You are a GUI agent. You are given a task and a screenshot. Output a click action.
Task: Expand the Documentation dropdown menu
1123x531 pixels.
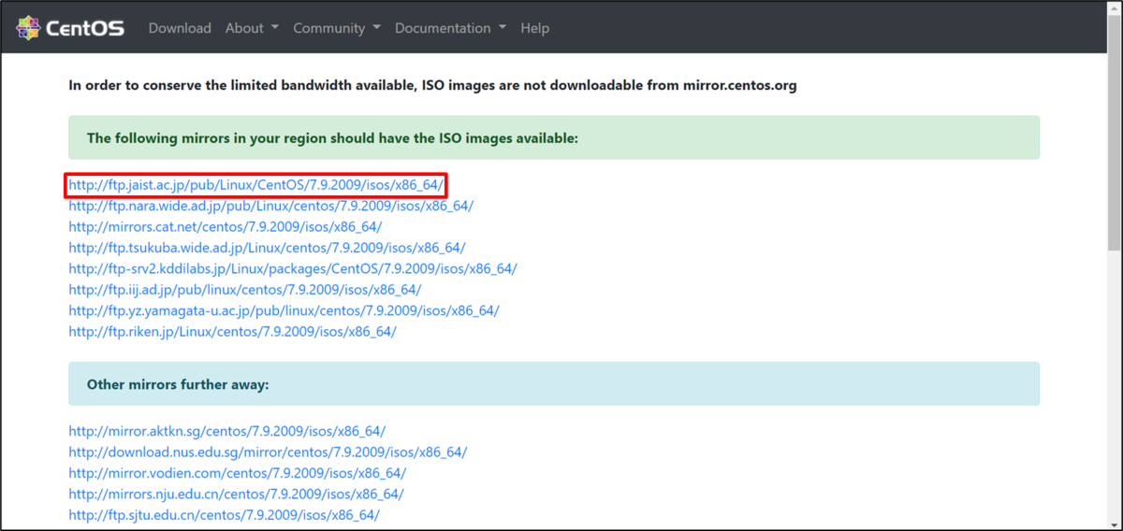[450, 28]
